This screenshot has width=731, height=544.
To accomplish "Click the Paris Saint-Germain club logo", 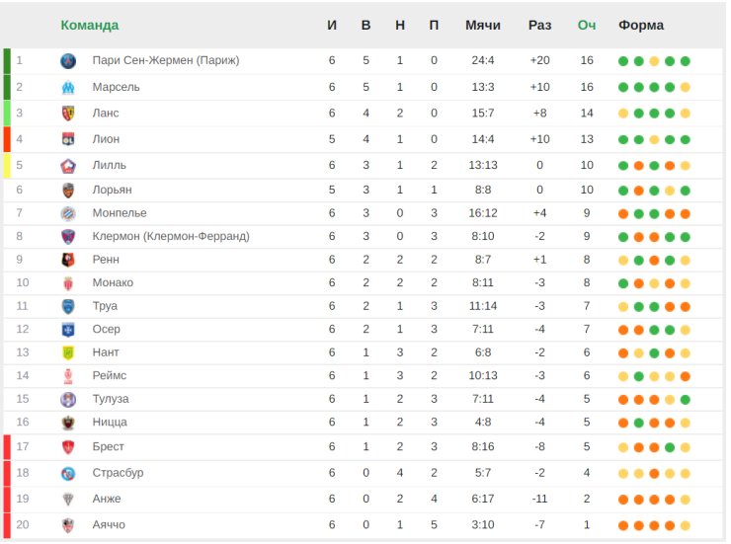I will coord(68,60).
